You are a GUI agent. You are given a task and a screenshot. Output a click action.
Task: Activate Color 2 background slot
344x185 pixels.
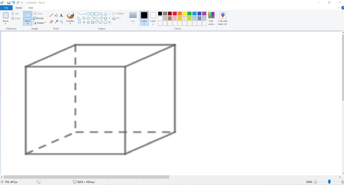tap(153, 18)
